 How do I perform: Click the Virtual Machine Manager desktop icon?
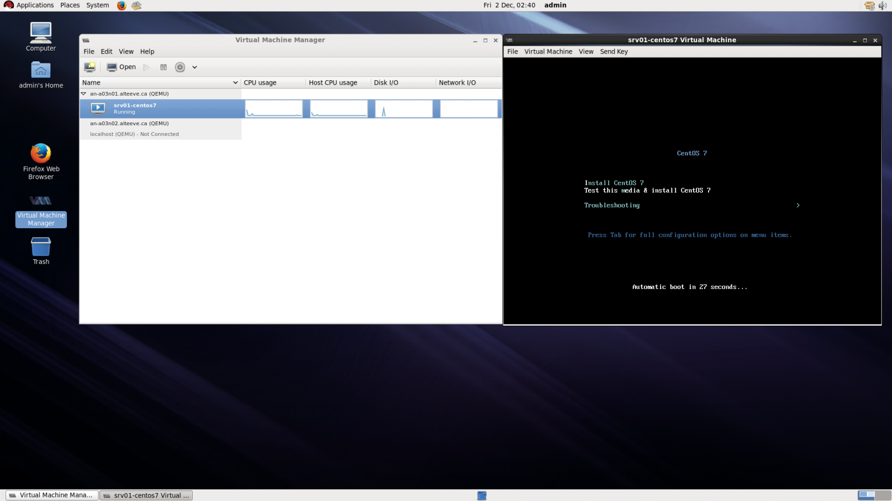click(x=41, y=211)
